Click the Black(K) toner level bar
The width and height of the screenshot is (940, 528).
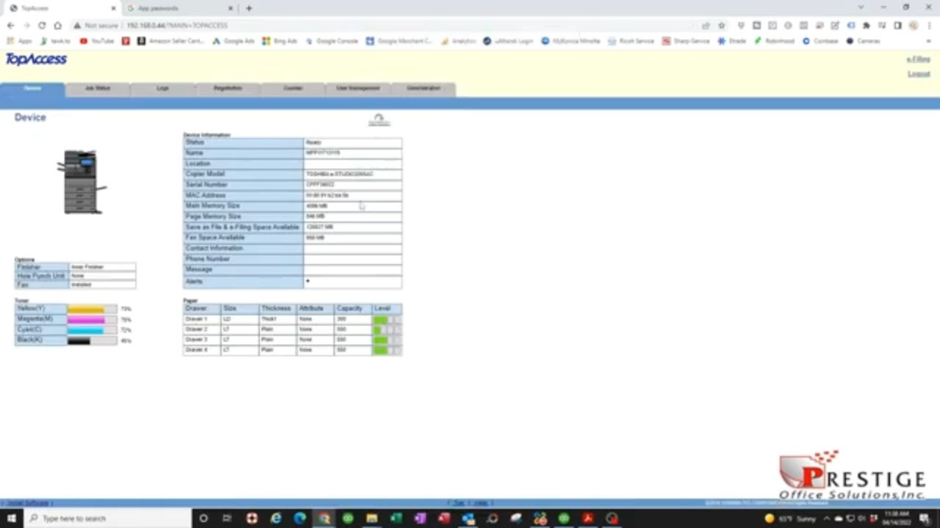[x=92, y=340]
